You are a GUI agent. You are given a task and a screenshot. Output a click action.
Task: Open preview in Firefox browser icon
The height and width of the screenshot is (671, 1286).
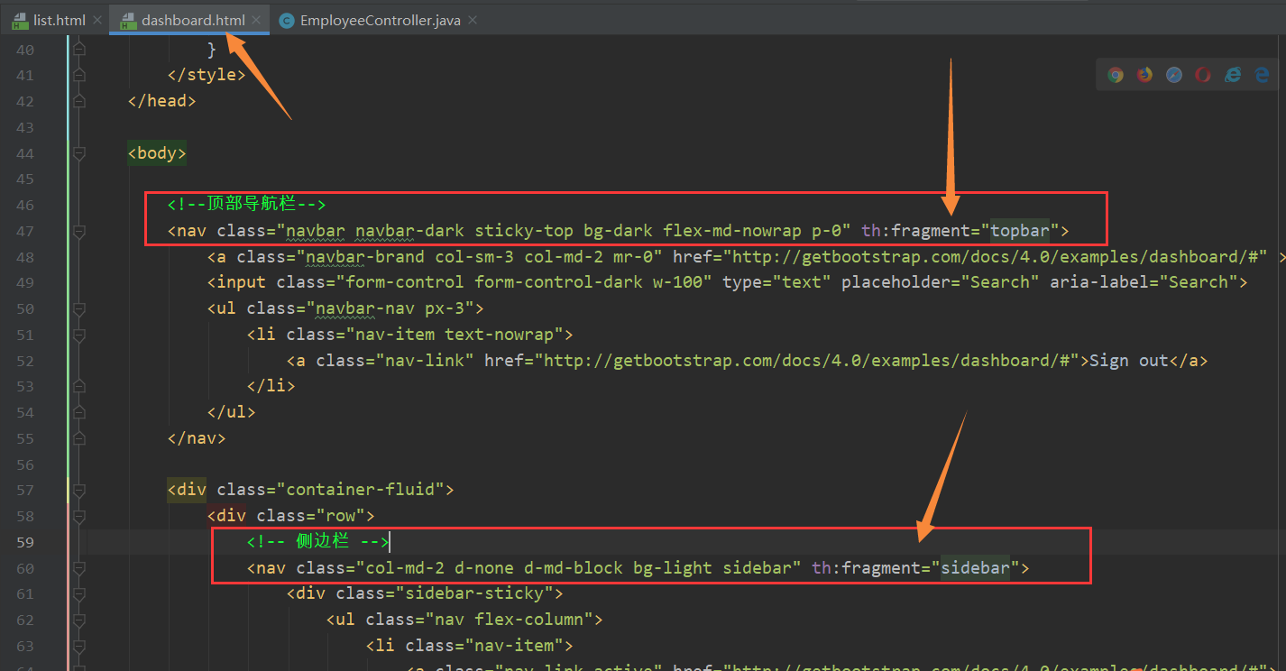(x=1144, y=75)
